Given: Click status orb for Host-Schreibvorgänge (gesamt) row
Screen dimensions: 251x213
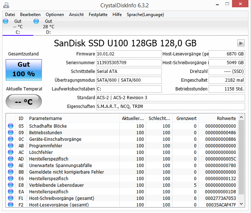Looking at the screenshot, I should click(11, 198).
